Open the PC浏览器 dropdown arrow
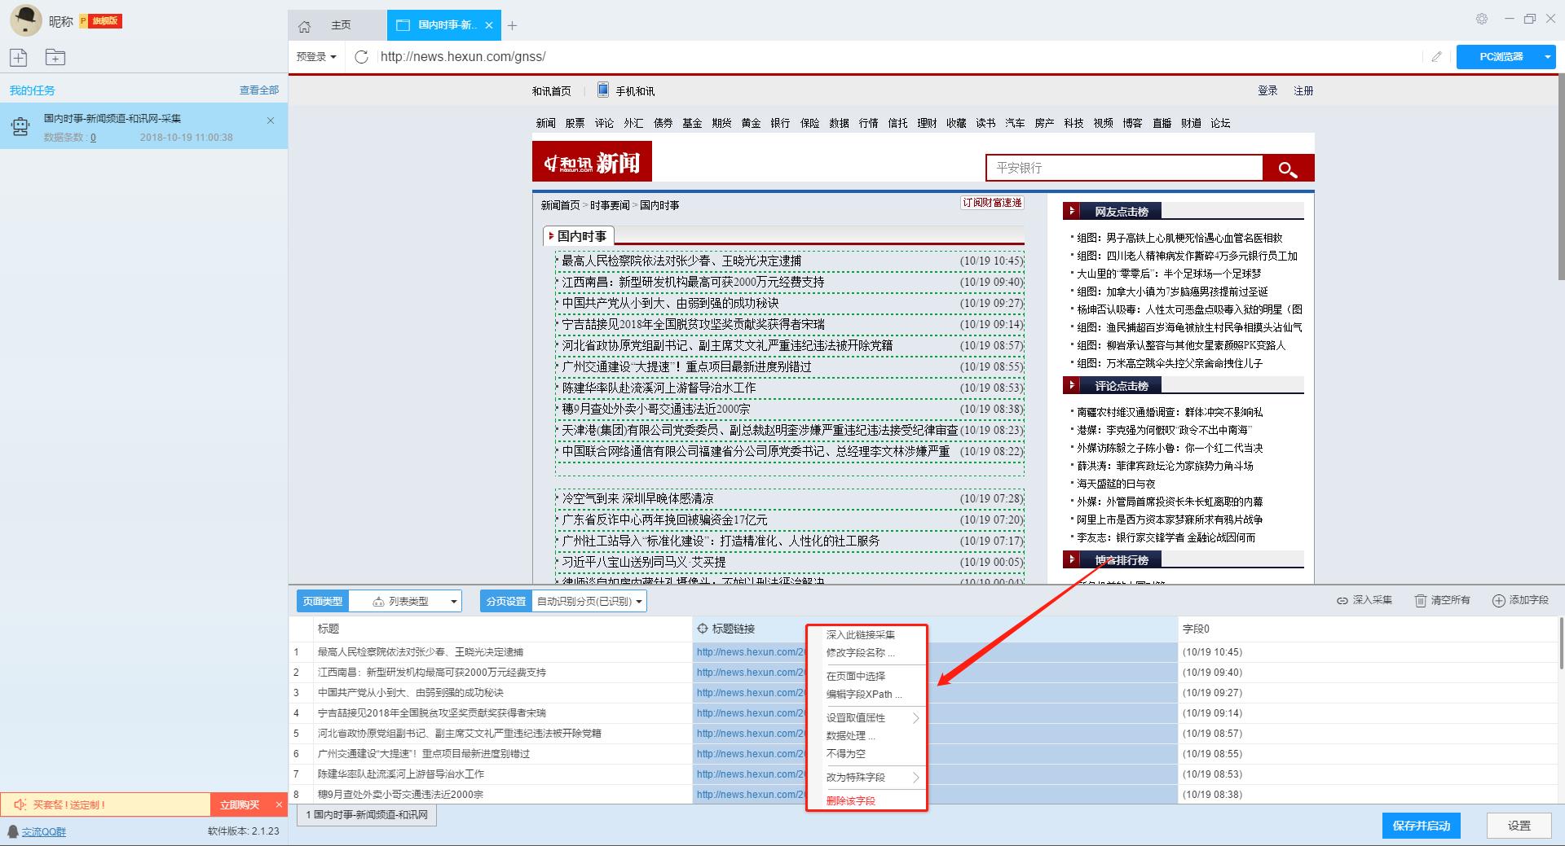Viewport: 1565px width, 846px height. tap(1547, 56)
